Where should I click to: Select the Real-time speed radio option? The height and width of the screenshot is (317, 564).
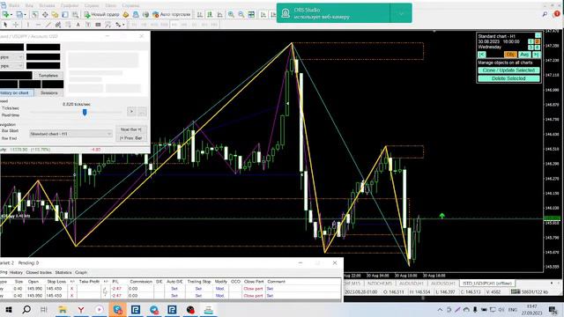[11, 115]
